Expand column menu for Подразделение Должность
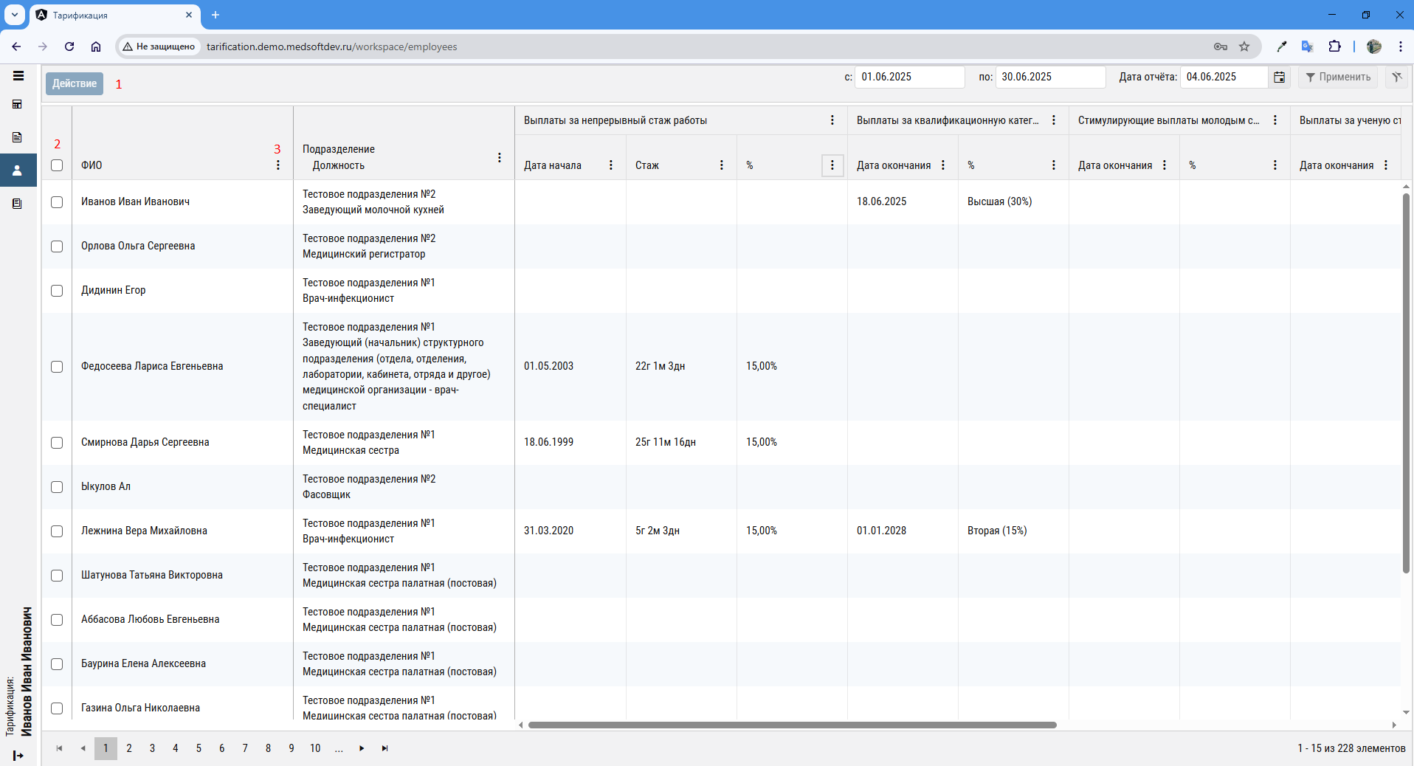This screenshot has width=1414, height=766. coord(500,158)
